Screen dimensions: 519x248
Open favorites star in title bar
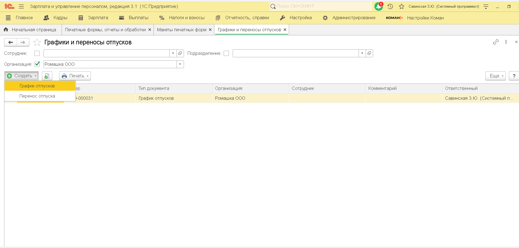click(401, 6)
